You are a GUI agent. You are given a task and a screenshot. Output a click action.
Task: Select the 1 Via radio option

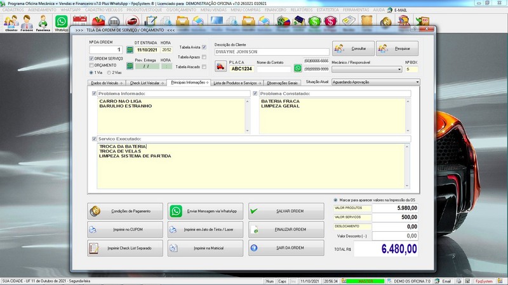pyautogui.click(x=91, y=72)
